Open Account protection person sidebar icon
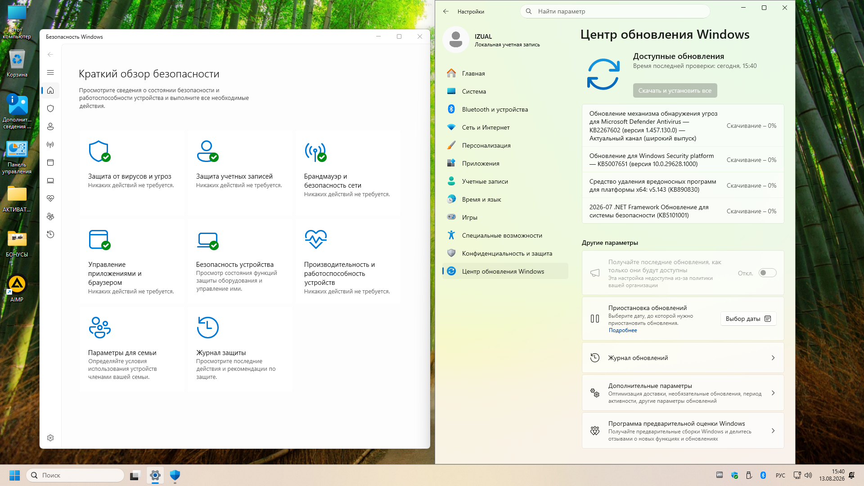Viewport: 864px width, 486px height. [50, 126]
